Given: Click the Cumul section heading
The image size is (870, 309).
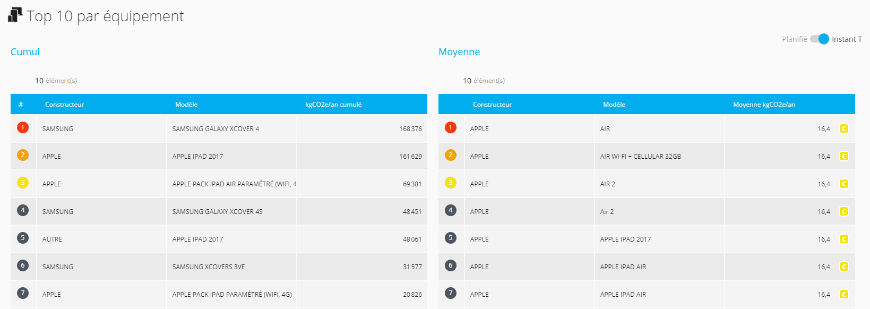Looking at the screenshot, I should (25, 51).
